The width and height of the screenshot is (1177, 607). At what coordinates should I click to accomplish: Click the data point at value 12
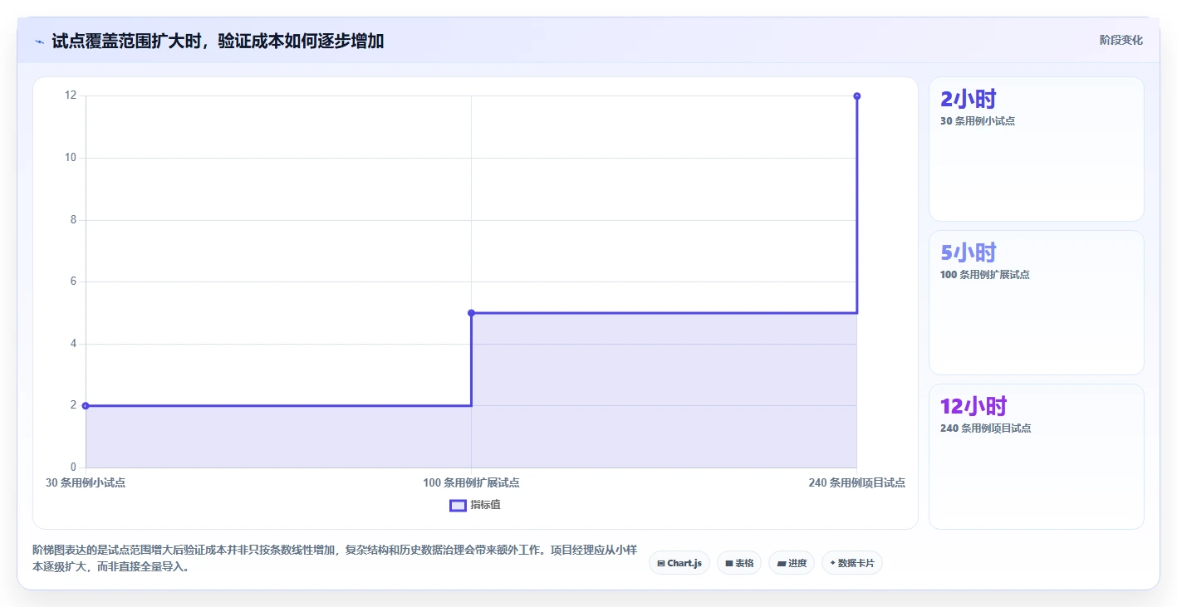pyautogui.click(x=856, y=96)
